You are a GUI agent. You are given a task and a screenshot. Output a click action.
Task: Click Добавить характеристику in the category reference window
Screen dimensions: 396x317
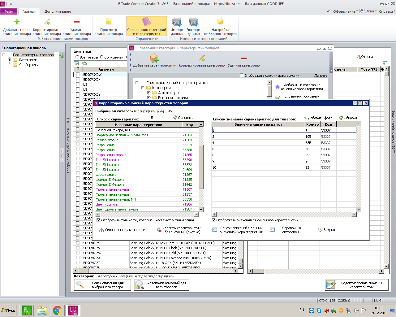click(x=154, y=60)
